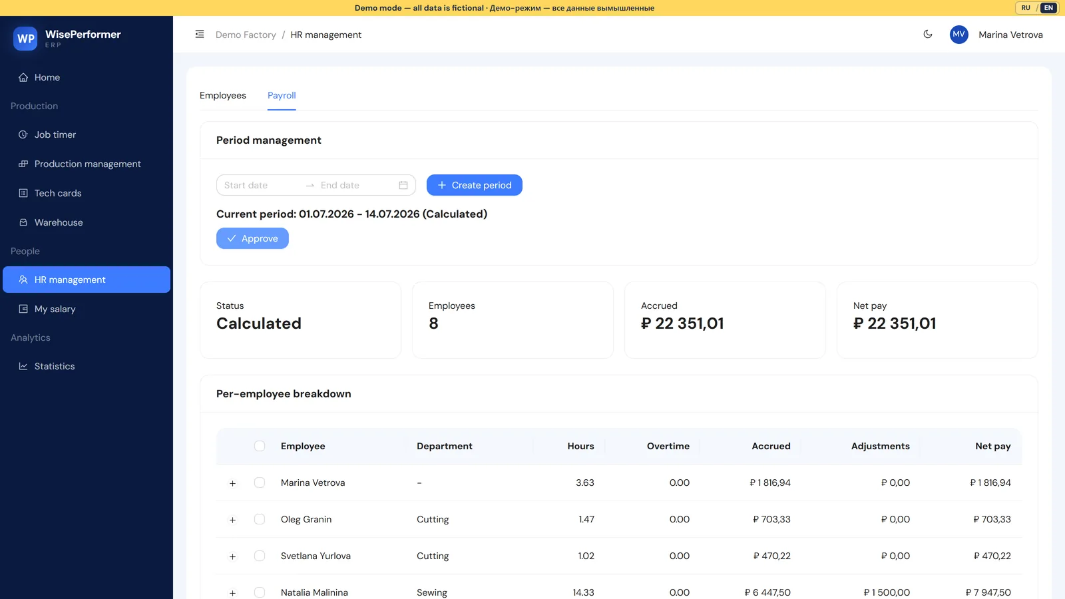This screenshot has height=599, width=1065.
Task: Select the Natalia Malinina row checkbox
Action: click(x=260, y=592)
